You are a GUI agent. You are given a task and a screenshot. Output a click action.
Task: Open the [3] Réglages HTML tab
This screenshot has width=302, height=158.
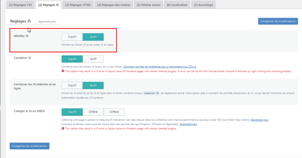(x=78, y=5)
